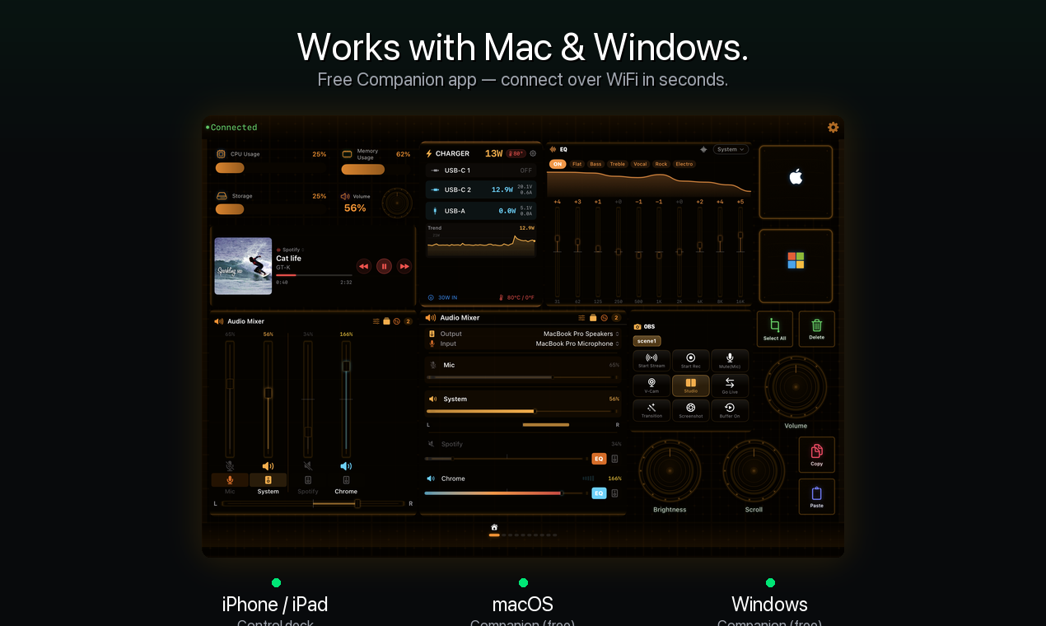
Task: Select the Electro EQ preset
Action: pos(684,164)
